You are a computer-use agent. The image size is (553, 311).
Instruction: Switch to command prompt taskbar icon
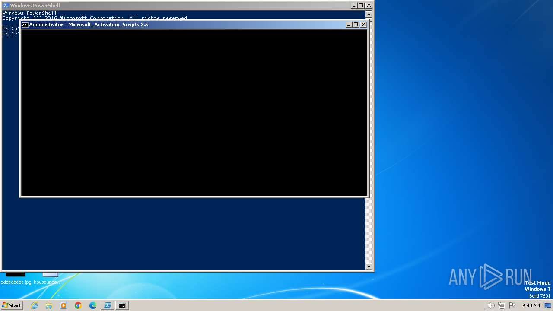tap(122, 305)
